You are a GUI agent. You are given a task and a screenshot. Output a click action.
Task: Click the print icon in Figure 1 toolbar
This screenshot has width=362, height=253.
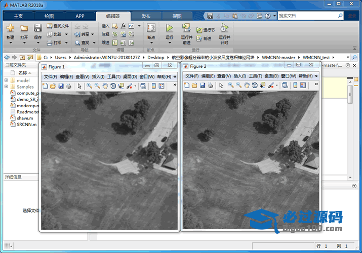pyautogui.click(x=69, y=86)
